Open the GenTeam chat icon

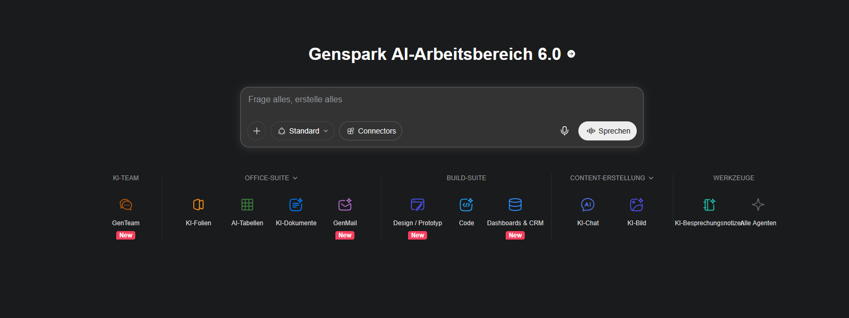pyautogui.click(x=126, y=205)
